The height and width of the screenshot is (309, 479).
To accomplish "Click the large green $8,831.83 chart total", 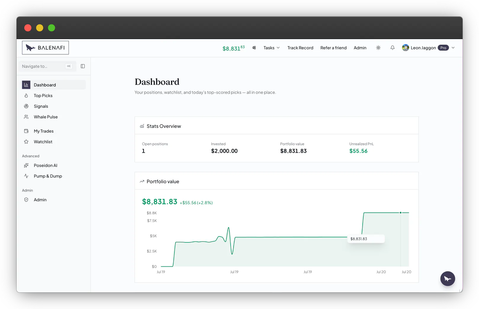I will (160, 202).
